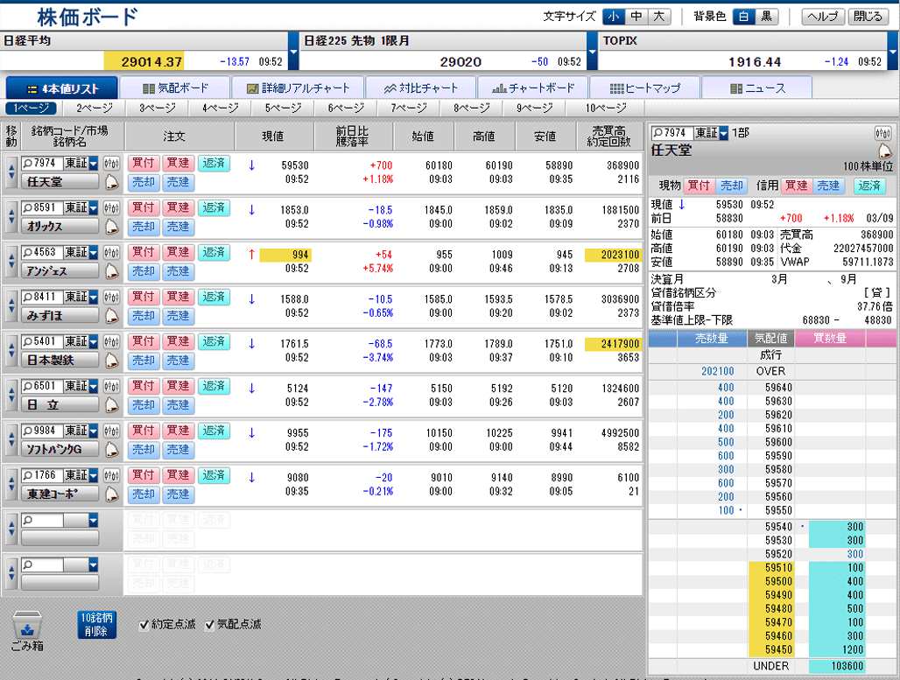Open chart icon for アンジェス row
This screenshot has width=900, height=680.
click(x=111, y=253)
